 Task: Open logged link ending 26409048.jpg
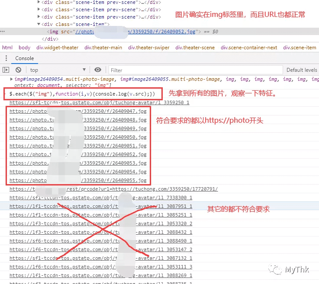[x=78, y=120]
